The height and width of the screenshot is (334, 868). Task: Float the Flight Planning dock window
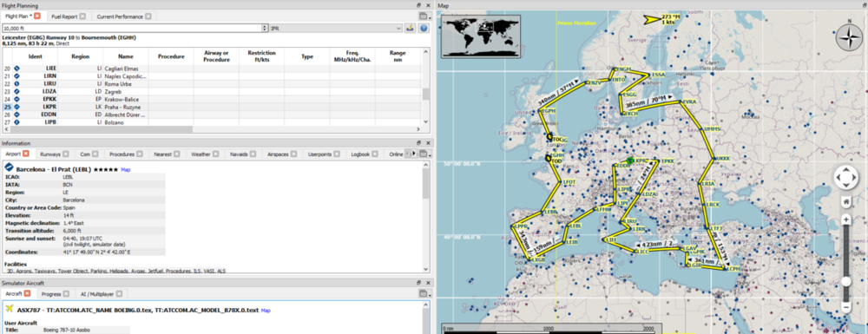tap(419, 5)
